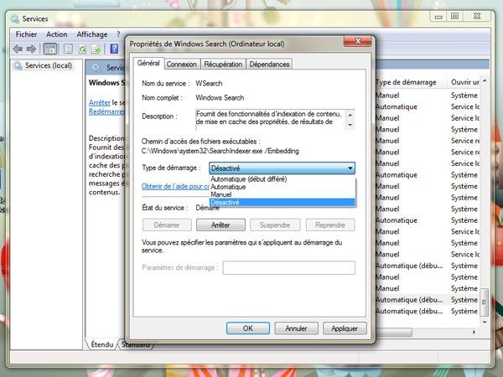Maximize the Services window
This screenshot has width=503, height=377.
click(x=454, y=16)
